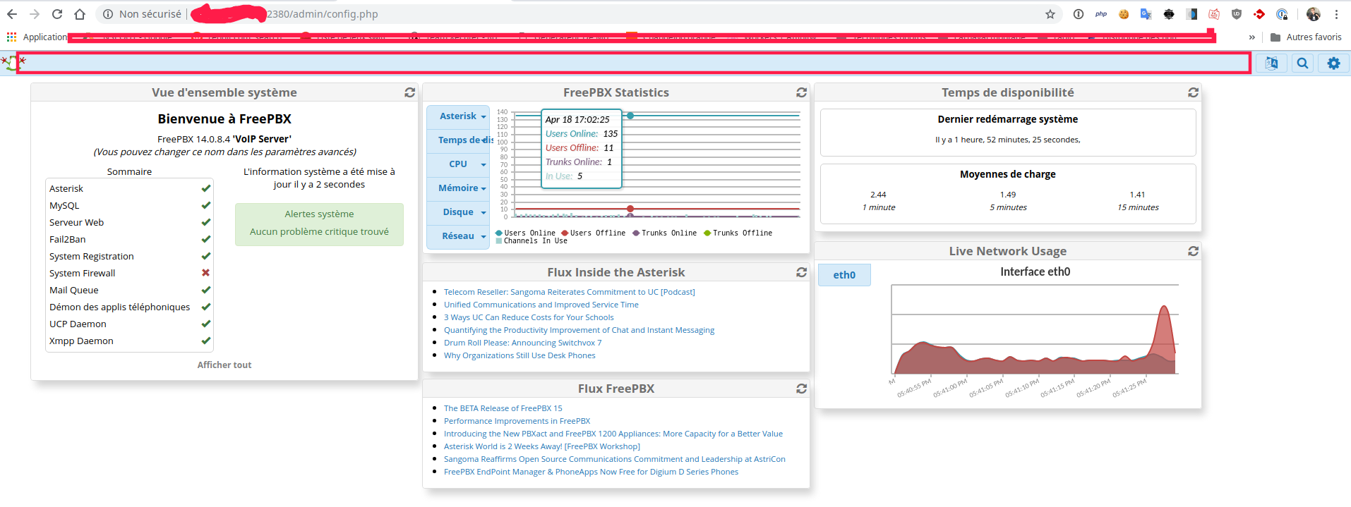Open Why Organizations Still Use Desk Phones
Image resolution: width=1351 pixels, height=507 pixels.
(x=520, y=355)
